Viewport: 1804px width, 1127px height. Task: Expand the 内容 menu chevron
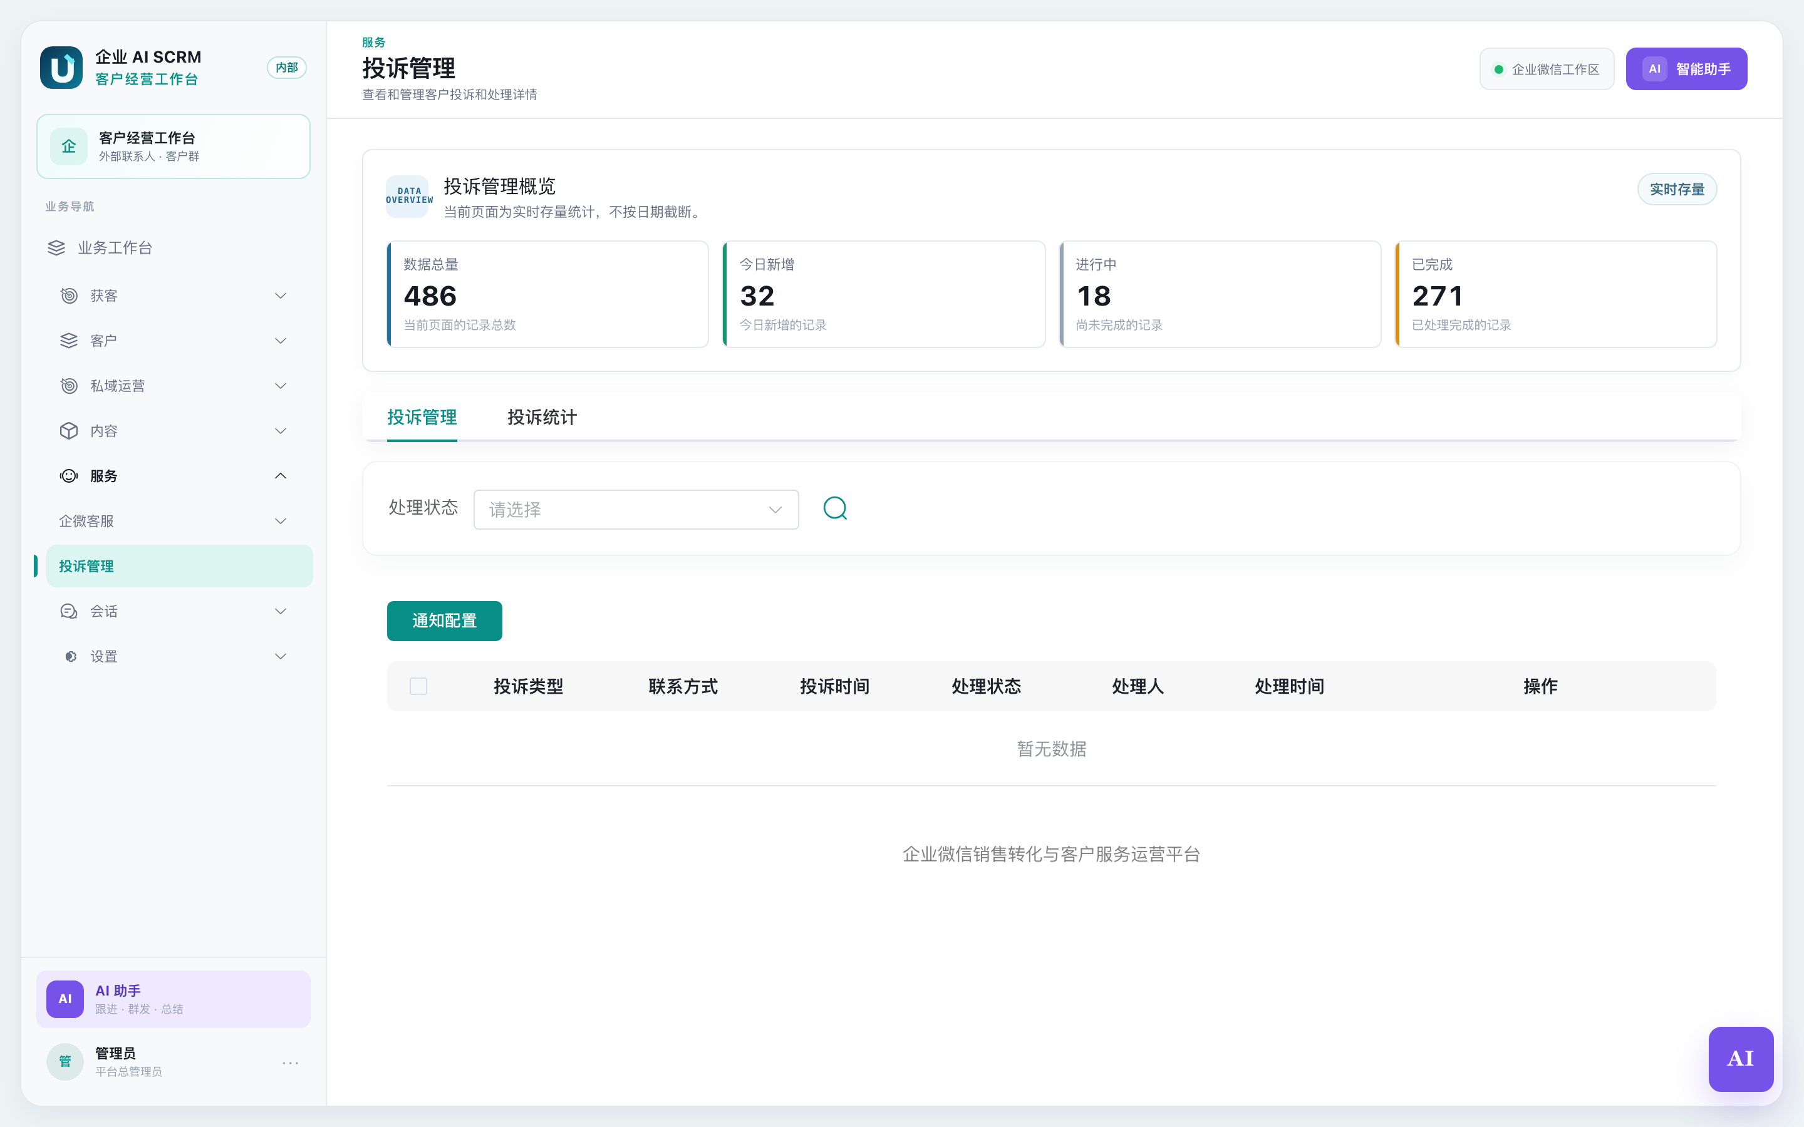click(280, 431)
